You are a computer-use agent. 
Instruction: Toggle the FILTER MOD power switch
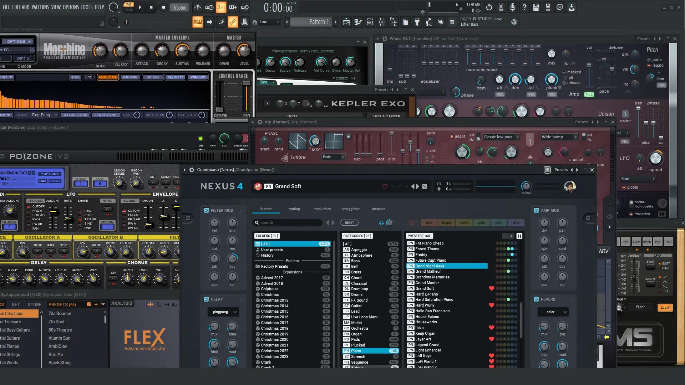click(206, 210)
